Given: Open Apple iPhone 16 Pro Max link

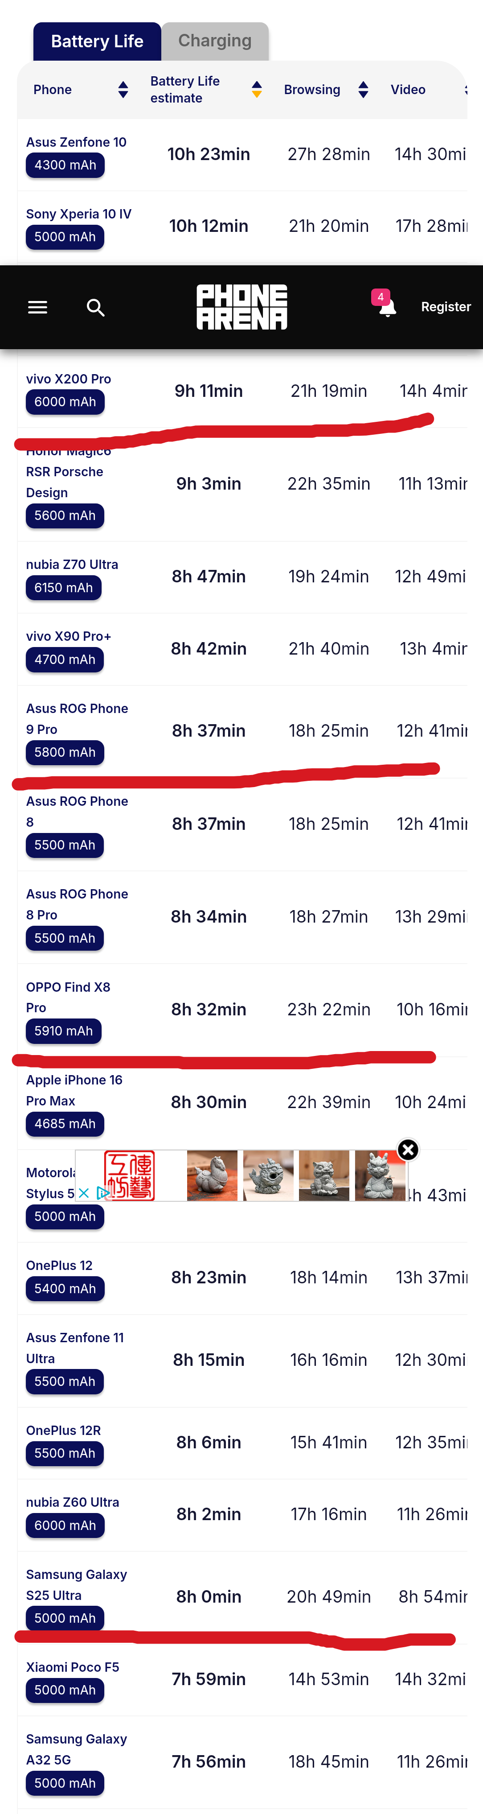Looking at the screenshot, I should coord(74,1090).
